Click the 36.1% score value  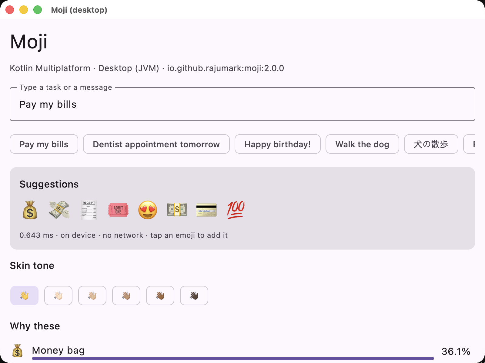coord(456,352)
